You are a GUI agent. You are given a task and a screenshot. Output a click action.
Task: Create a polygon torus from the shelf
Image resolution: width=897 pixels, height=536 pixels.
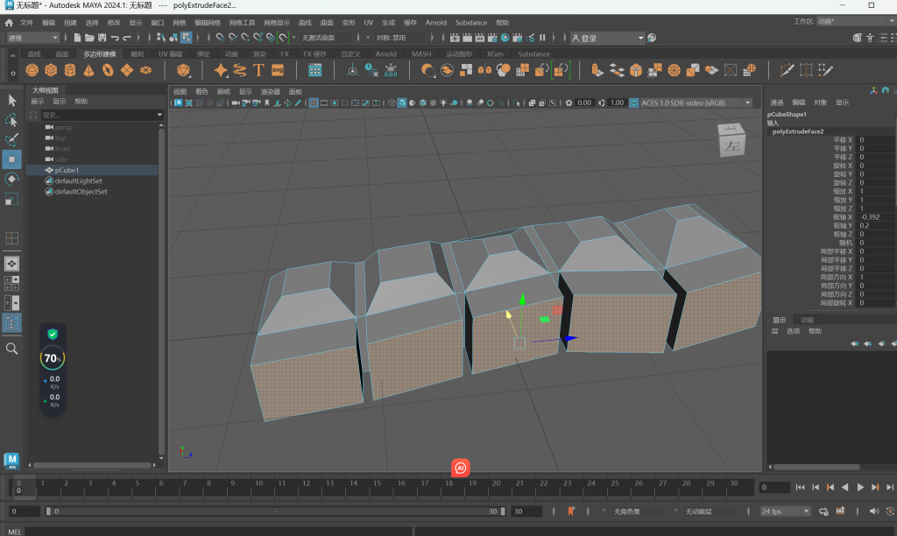click(108, 70)
